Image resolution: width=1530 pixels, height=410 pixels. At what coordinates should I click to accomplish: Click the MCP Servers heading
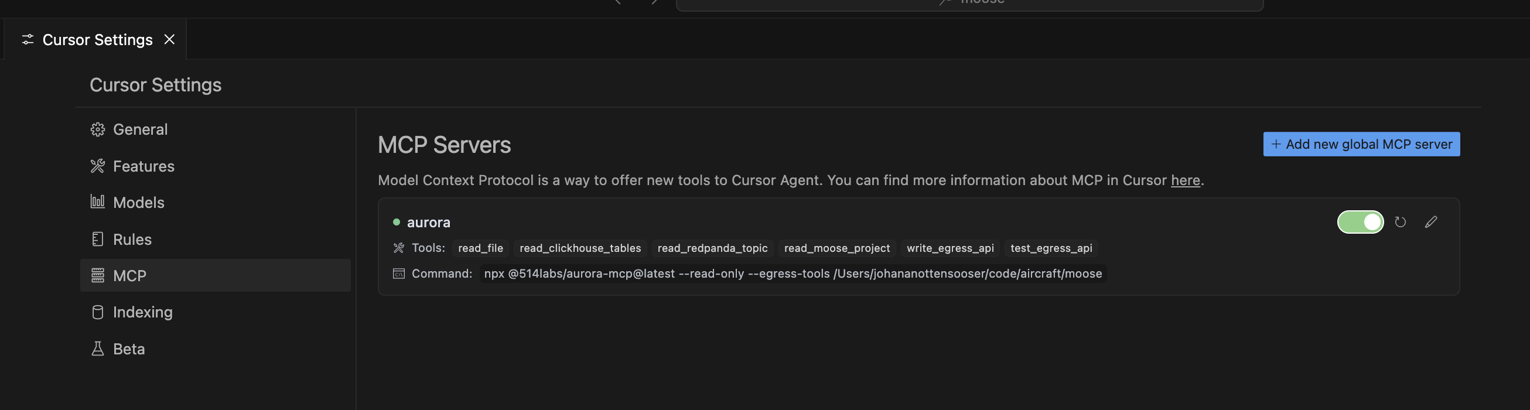[x=444, y=145]
